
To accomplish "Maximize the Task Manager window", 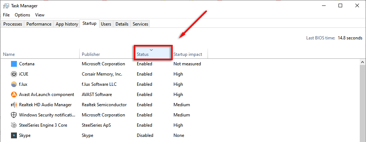I will (340, 6).
